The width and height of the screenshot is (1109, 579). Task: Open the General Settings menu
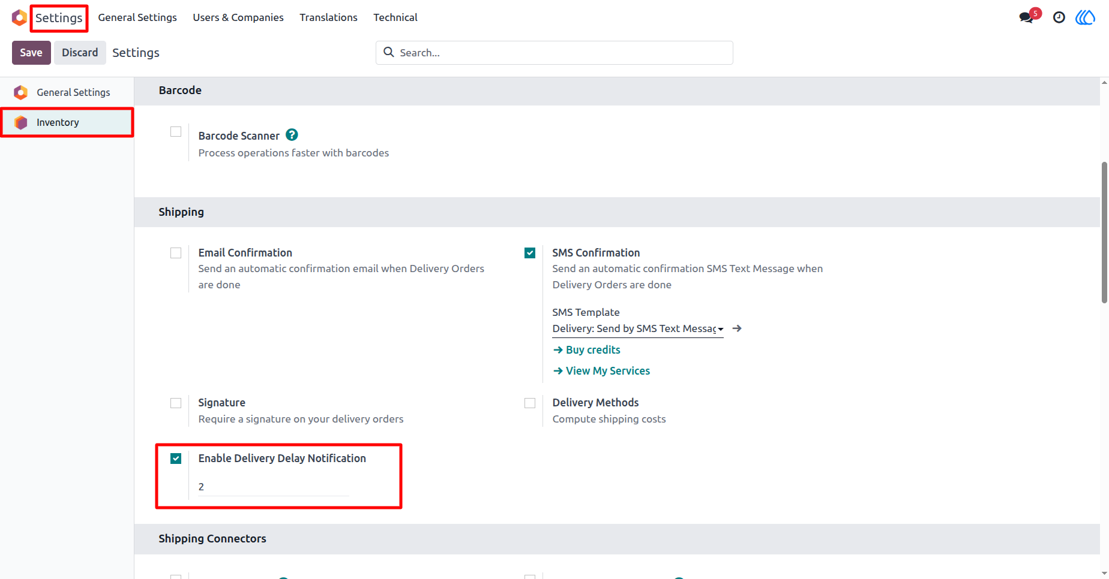tap(137, 17)
